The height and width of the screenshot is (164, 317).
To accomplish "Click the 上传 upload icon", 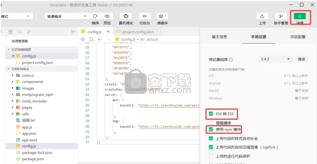I will 262,16.
